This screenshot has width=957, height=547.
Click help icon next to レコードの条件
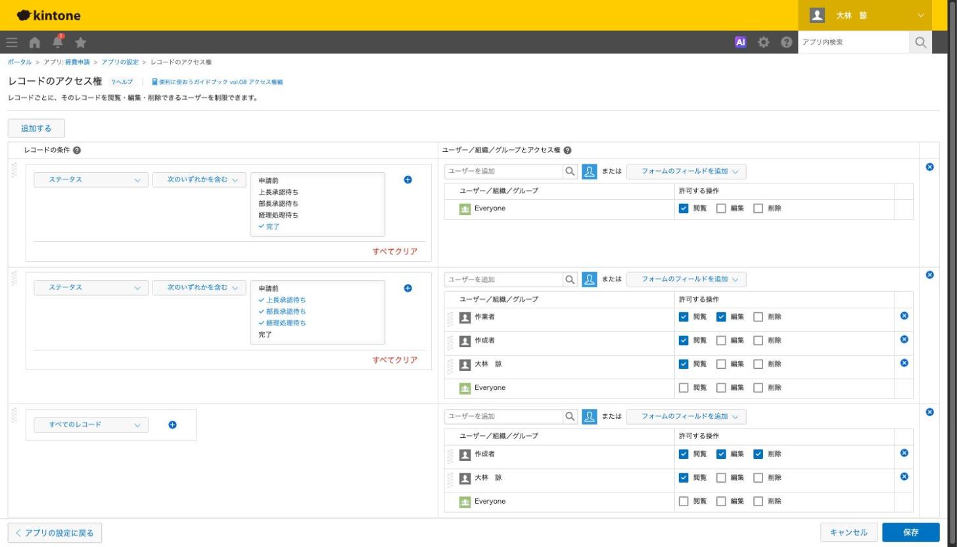point(77,151)
